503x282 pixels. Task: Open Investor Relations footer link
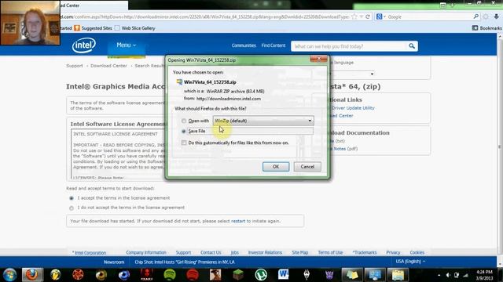[265, 252]
